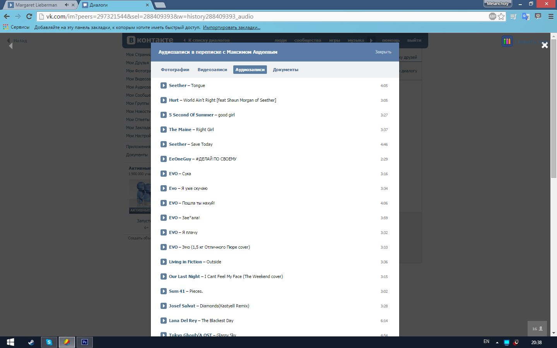Click artist link Living in Fiction
The width and height of the screenshot is (557, 348).
(x=185, y=262)
